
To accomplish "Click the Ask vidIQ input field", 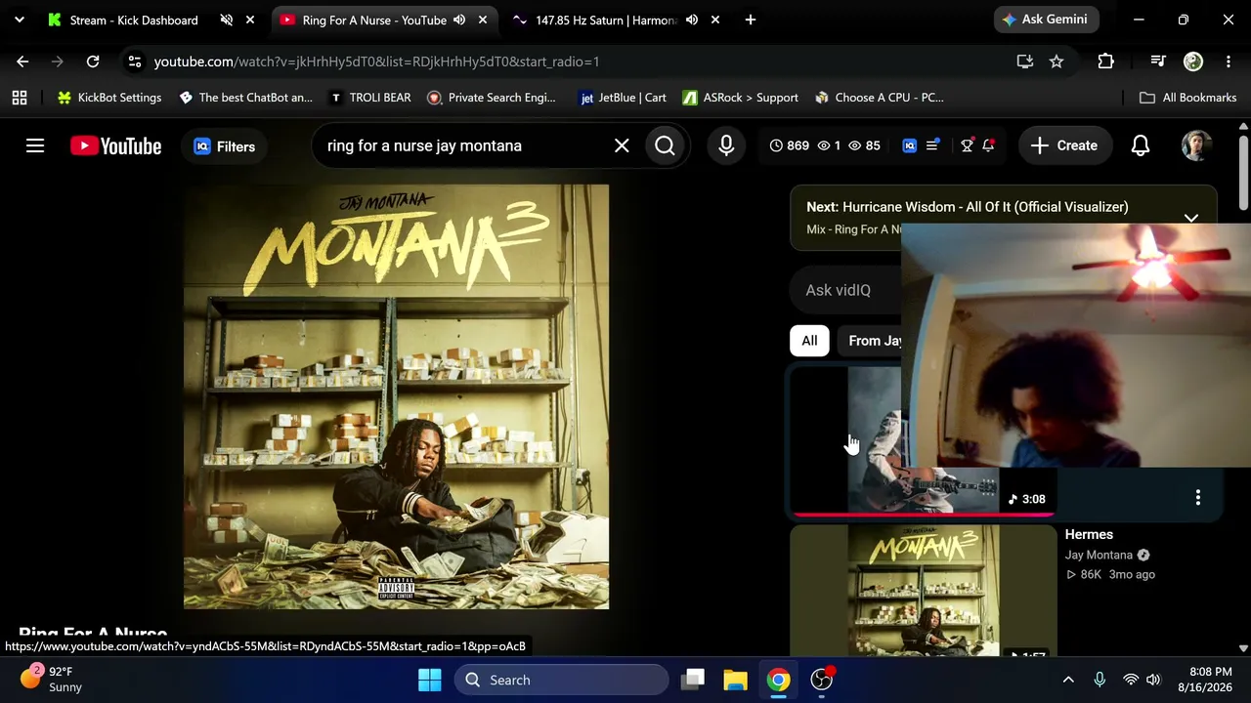I will tap(846, 290).
